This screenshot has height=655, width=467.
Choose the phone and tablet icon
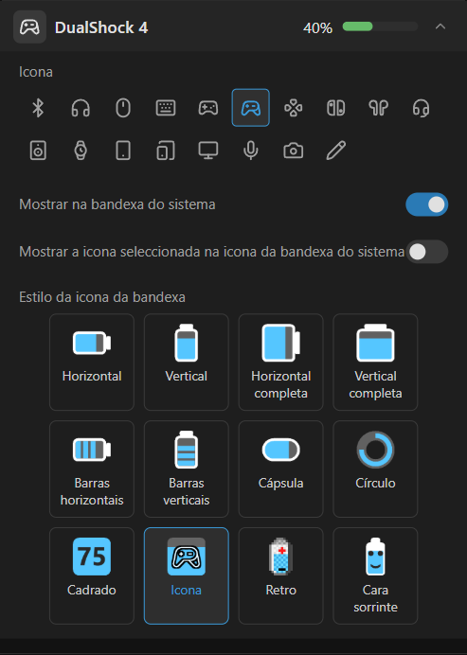(166, 150)
